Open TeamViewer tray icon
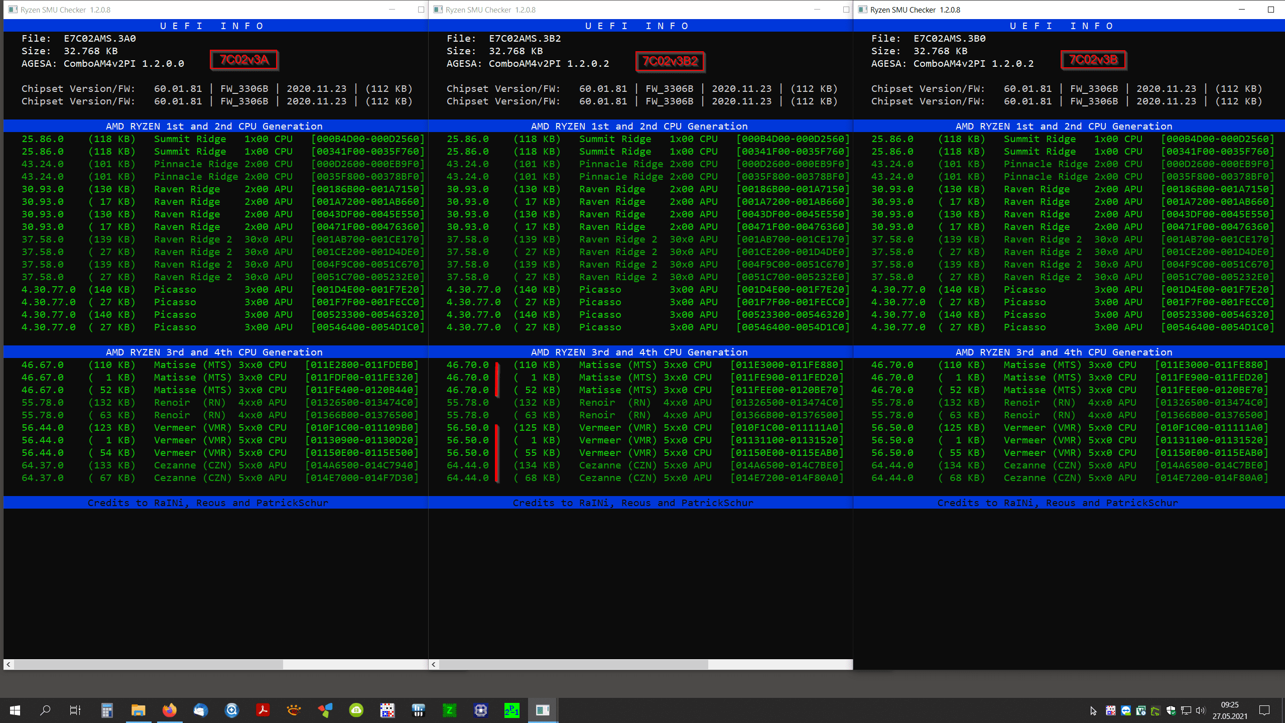Screen dimensions: 1285x723 coord(1126,710)
